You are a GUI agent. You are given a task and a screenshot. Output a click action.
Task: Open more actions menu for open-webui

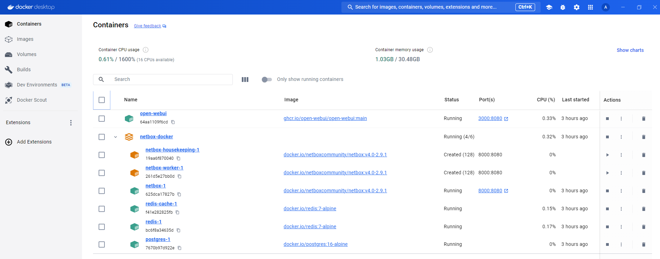point(621,119)
